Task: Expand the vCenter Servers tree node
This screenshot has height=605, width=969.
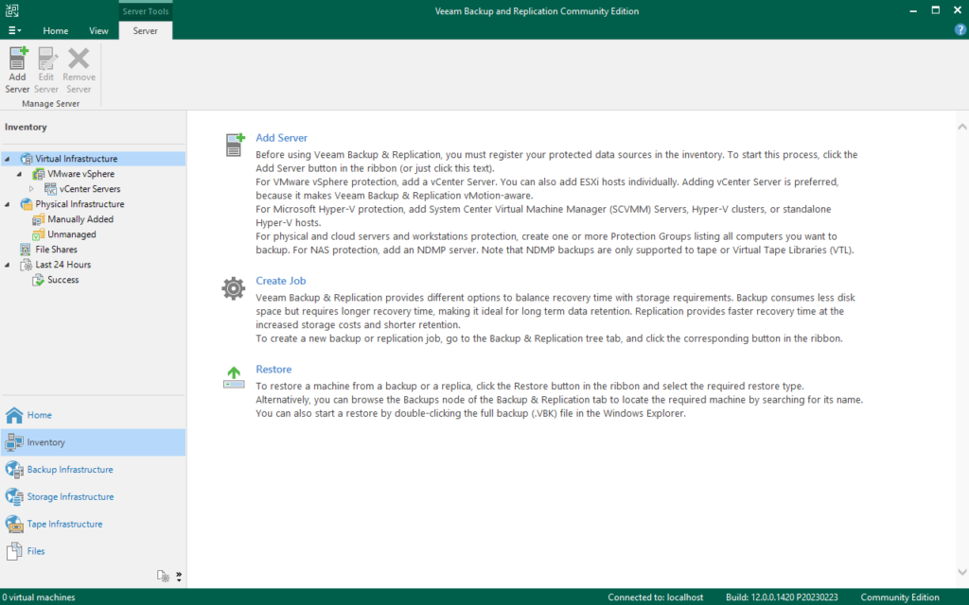Action: pos(31,189)
